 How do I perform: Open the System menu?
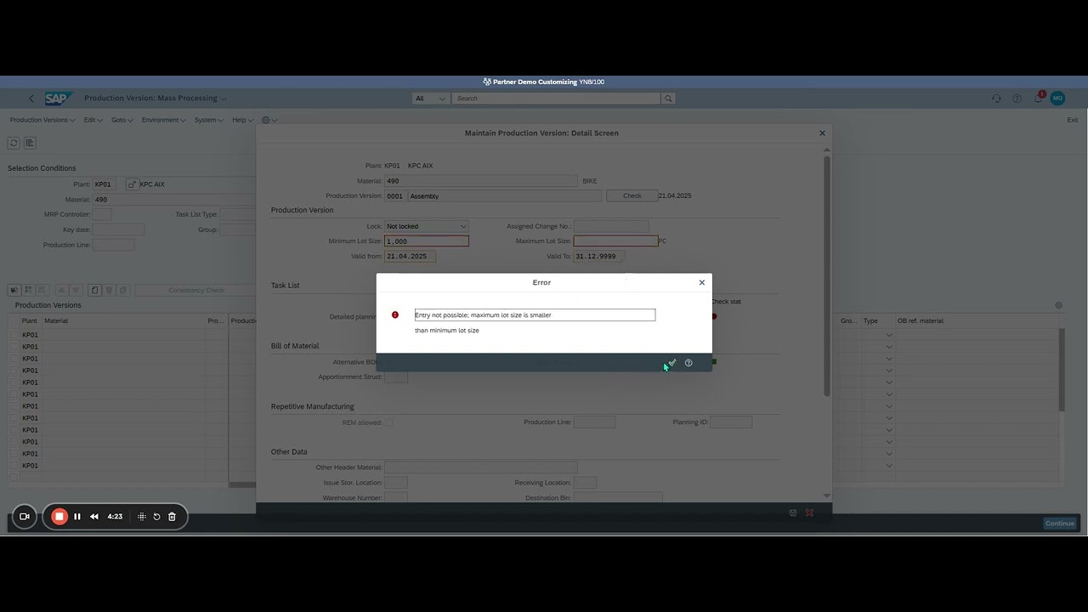[208, 120]
